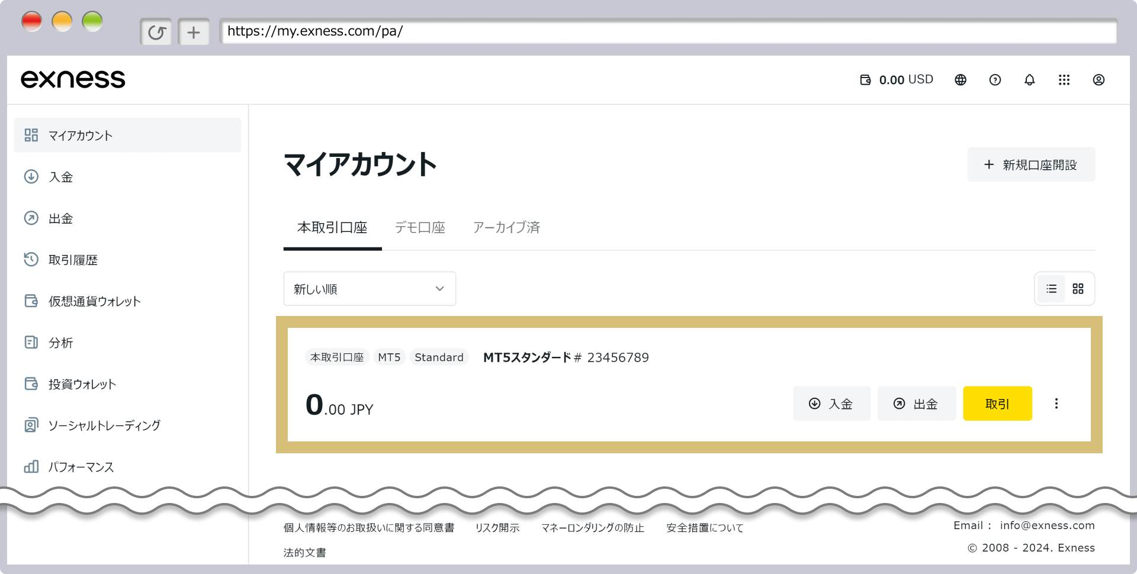Open 投資ウォレット in the sidebar

[x=127, y=383]
